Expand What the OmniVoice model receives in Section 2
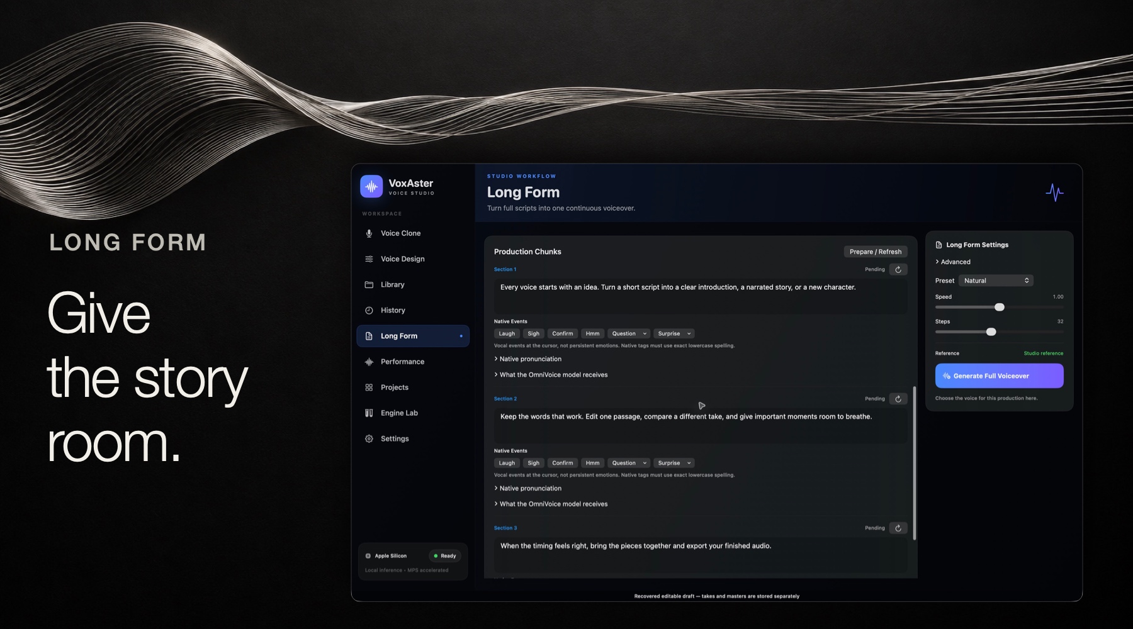 [551, 504]
